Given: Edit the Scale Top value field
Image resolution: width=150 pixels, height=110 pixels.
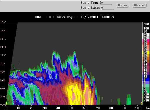Looking at the screenshot, I should (105, 3).
